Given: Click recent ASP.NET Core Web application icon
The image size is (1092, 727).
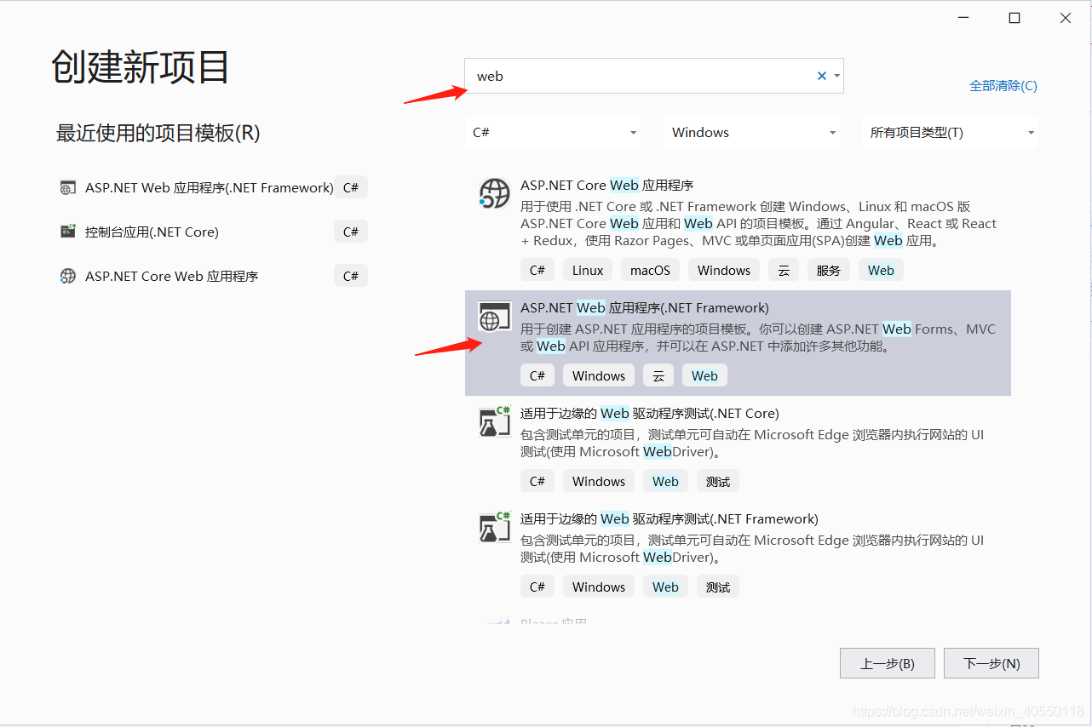Looking at the screenshot, I should [67, 276].
